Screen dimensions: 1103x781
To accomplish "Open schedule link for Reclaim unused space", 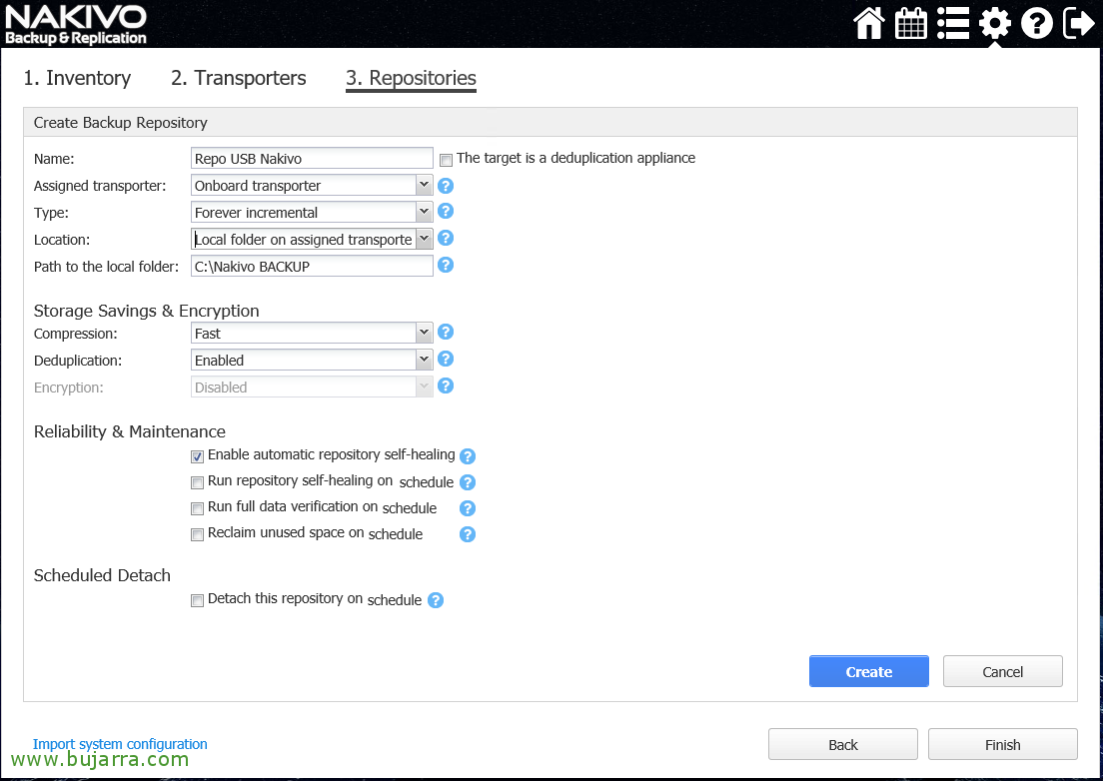I will (396, 534).
